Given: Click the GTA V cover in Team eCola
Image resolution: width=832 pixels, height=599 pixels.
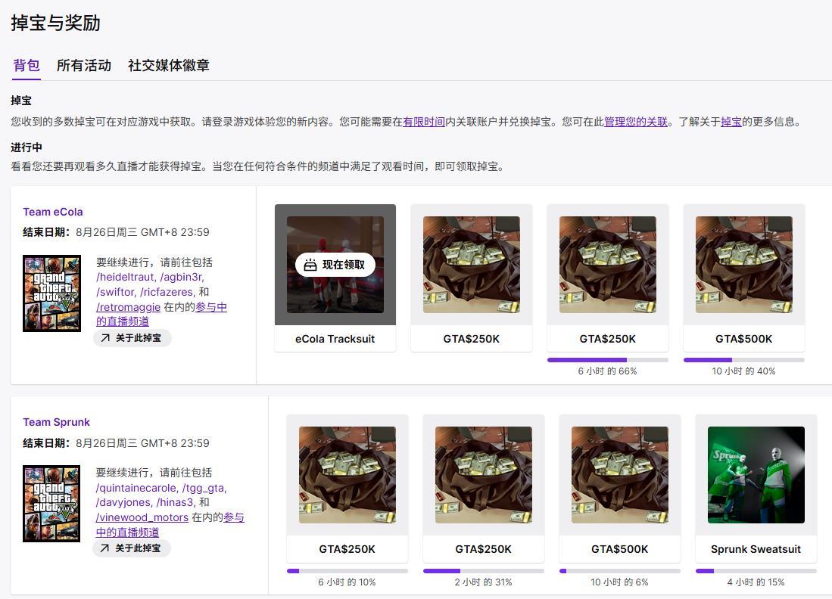Looking at the screenshot, I should tap(52, 293).
